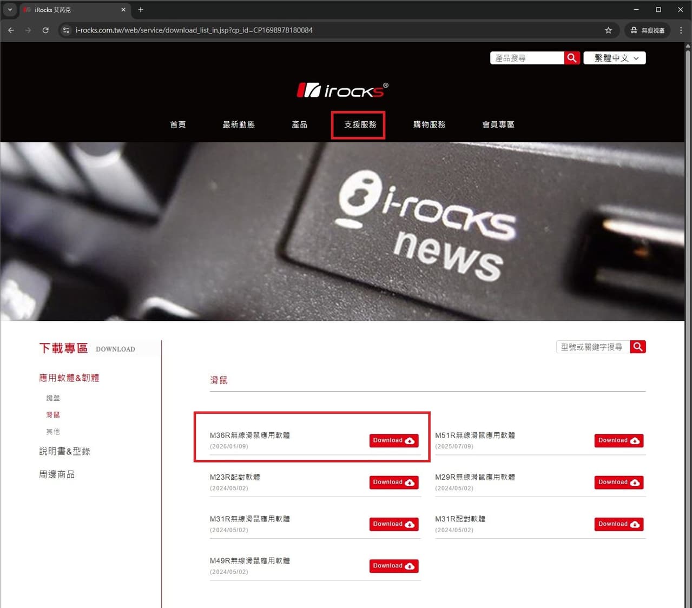Screen dimensions: 692x608
Task: Click the 滑鼠 section heading above the list
Action: [219, 380]
